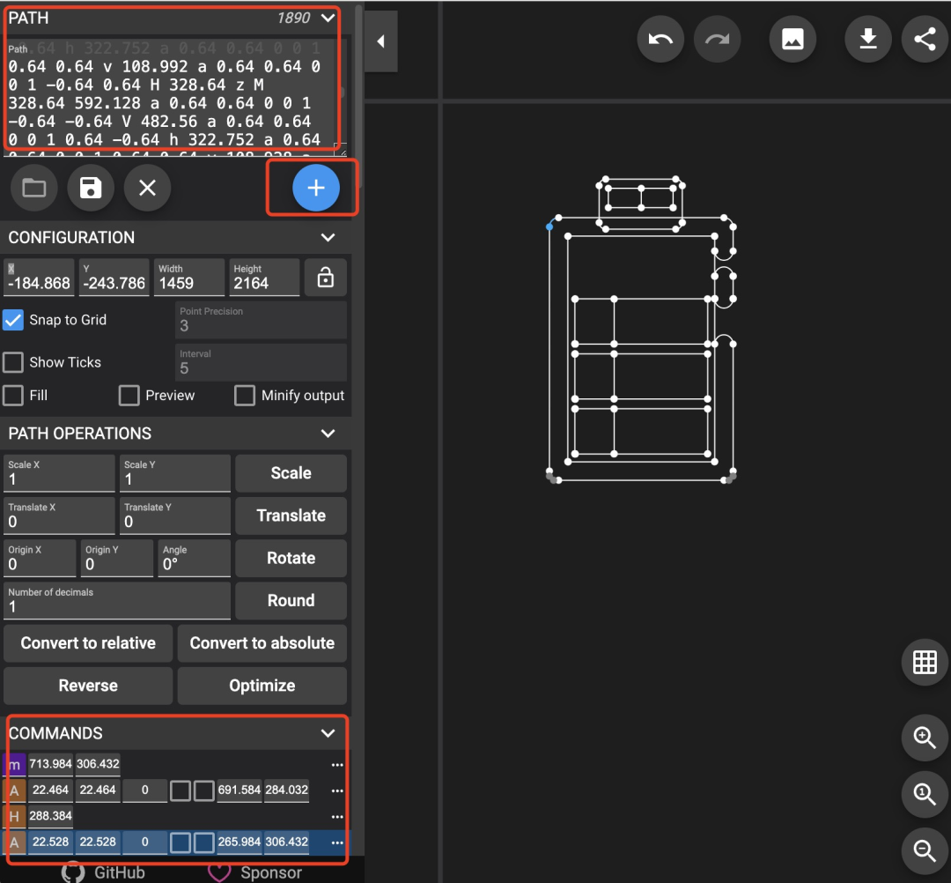Click the blue plus add button
Screen dimensions: 951x883
tap(316, 188)
